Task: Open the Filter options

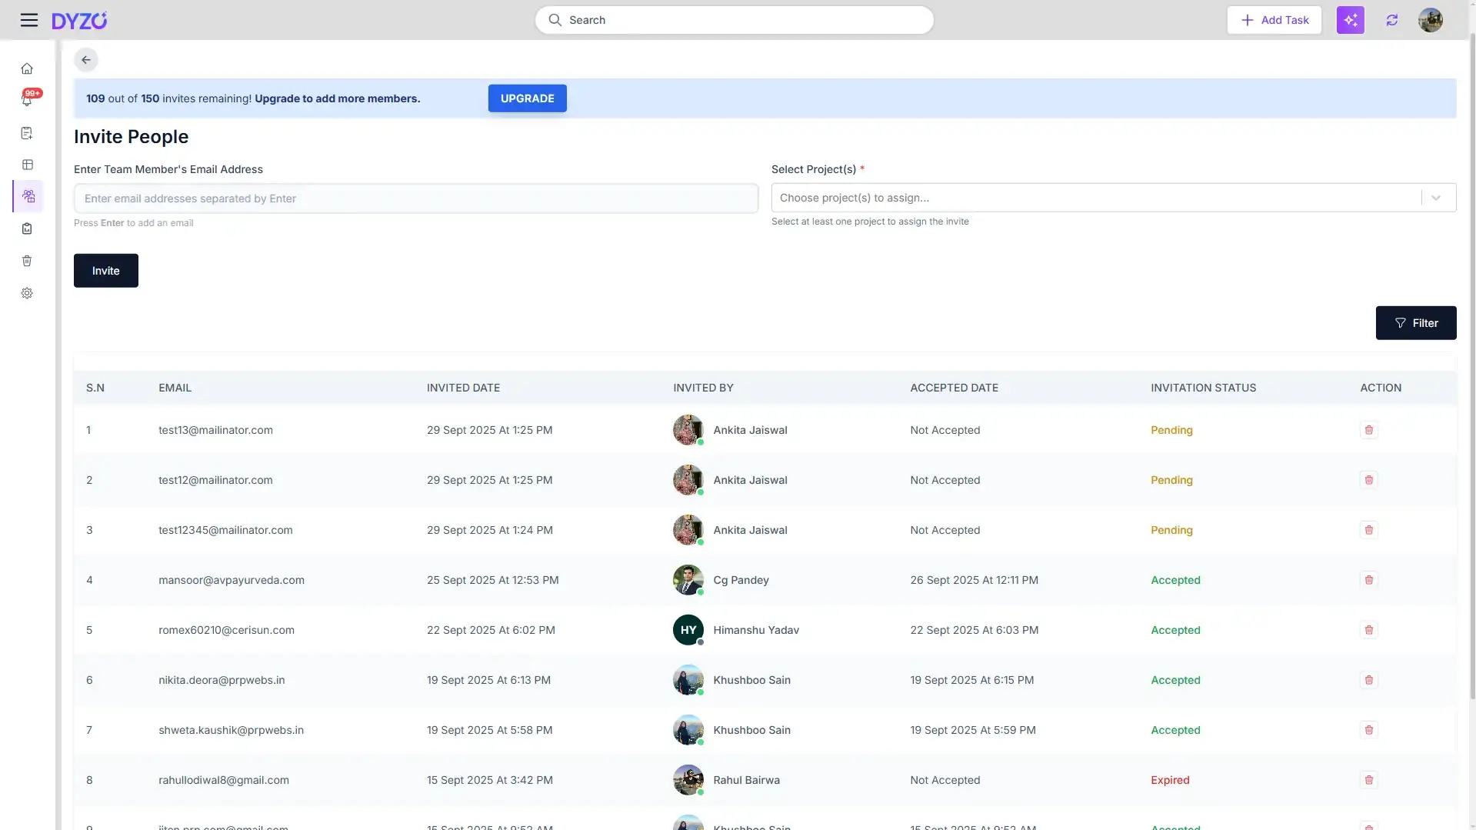Action: (x=1415, y=323)
